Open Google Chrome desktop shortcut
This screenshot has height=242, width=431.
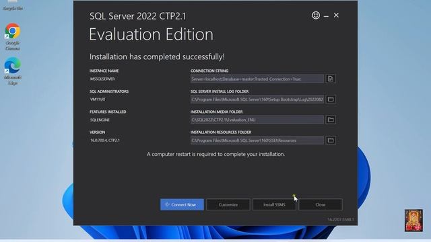click(13, 36)
